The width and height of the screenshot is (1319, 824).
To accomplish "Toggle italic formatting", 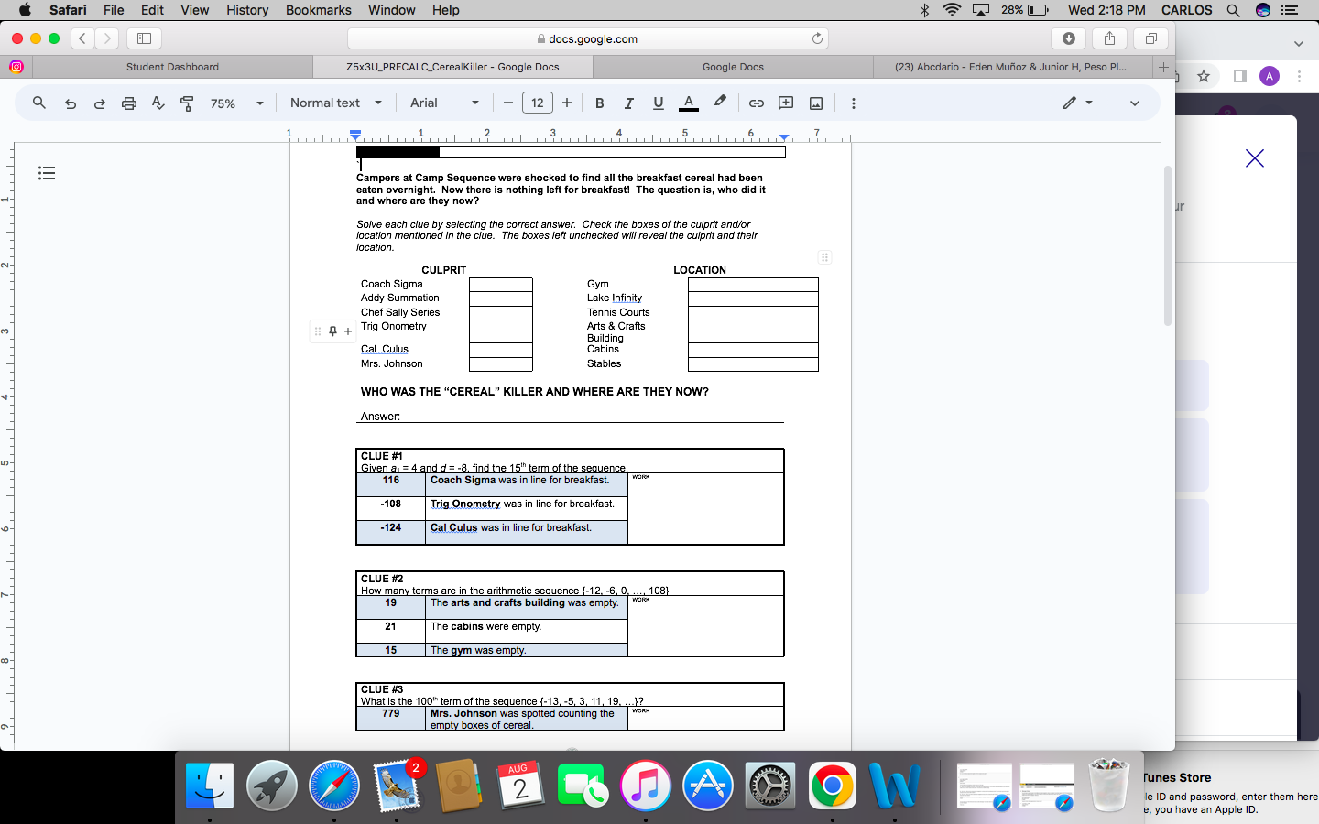I will tap(628, 103).
